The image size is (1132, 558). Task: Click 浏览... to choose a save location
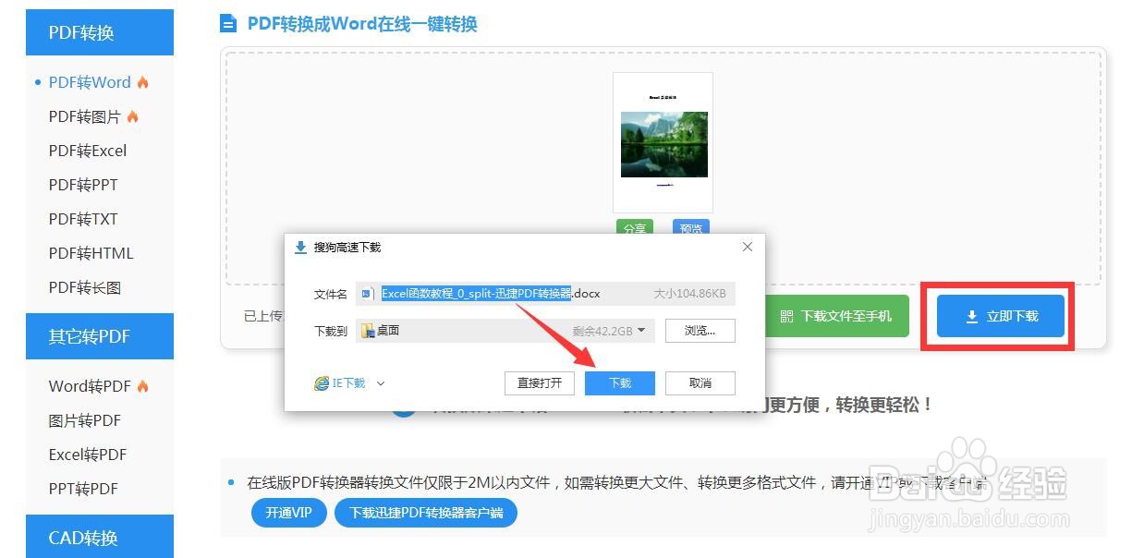tap(700, 331)
